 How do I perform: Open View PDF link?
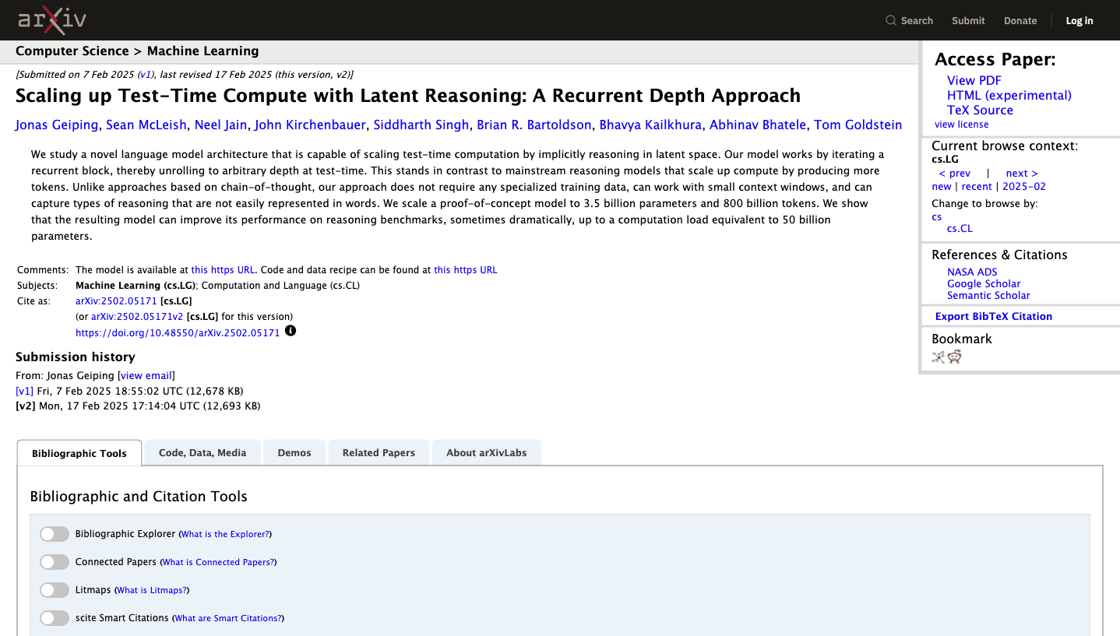tap(974, 80)
